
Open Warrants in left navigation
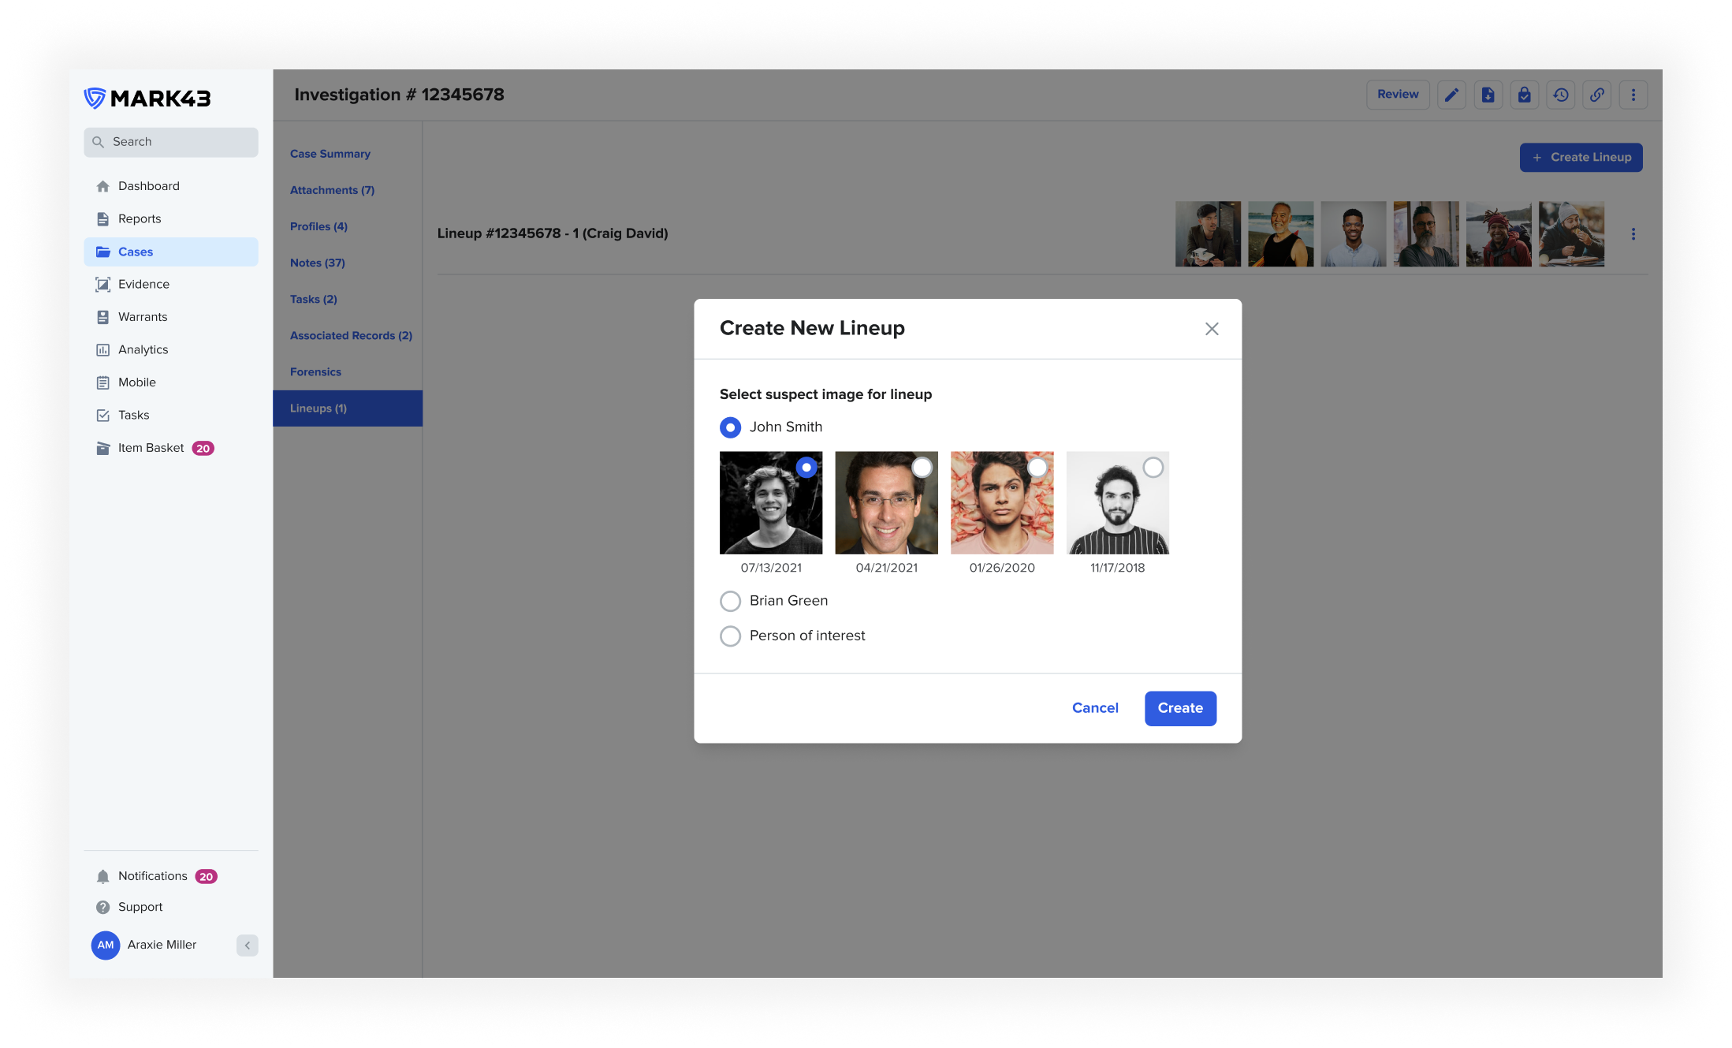[x=143, y=317]
